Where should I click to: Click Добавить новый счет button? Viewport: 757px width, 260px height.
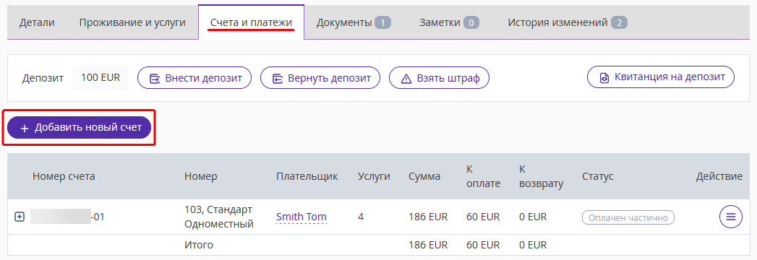click(80, 128)
